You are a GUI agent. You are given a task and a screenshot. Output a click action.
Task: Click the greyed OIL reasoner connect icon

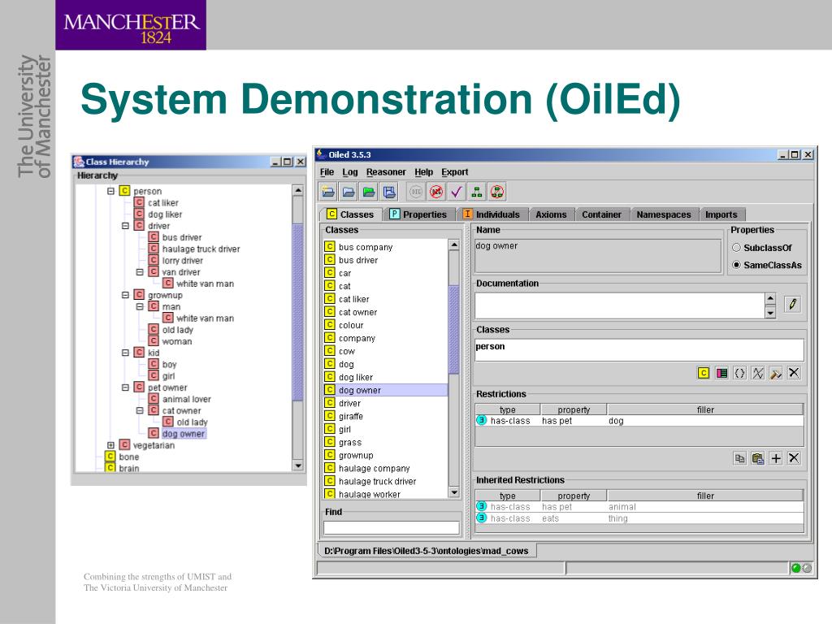pyautogui.click(x=416, y=192)
